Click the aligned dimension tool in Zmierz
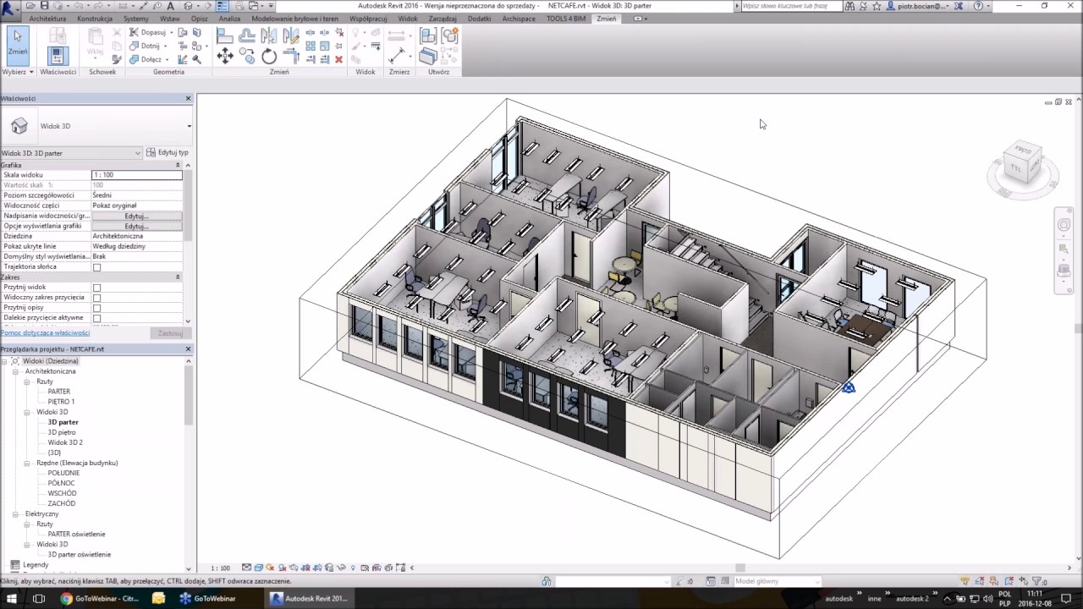The image size is (1083, 609). [x=396, y=56]
